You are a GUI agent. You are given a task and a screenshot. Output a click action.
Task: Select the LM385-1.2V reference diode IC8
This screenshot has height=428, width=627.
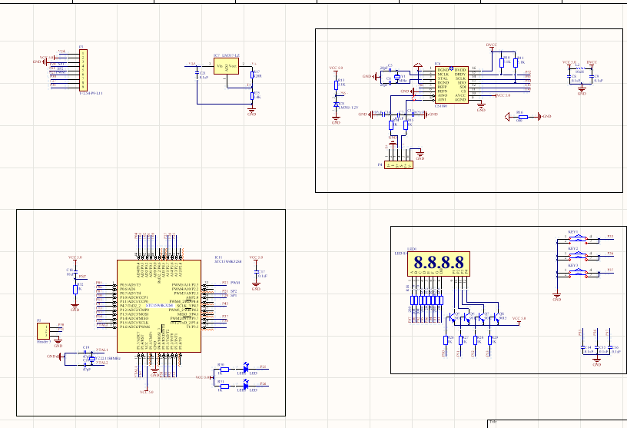336,105
